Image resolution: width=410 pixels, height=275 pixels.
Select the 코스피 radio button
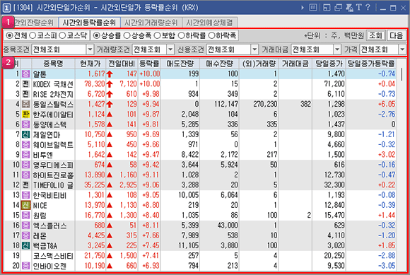pos(33,35)
